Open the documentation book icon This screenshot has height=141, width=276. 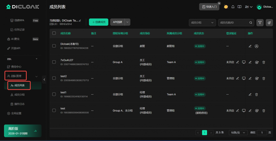(239, 7)
